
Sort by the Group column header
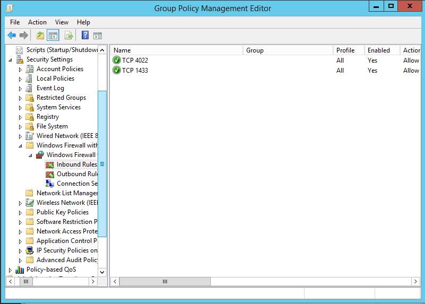point(288,50)
